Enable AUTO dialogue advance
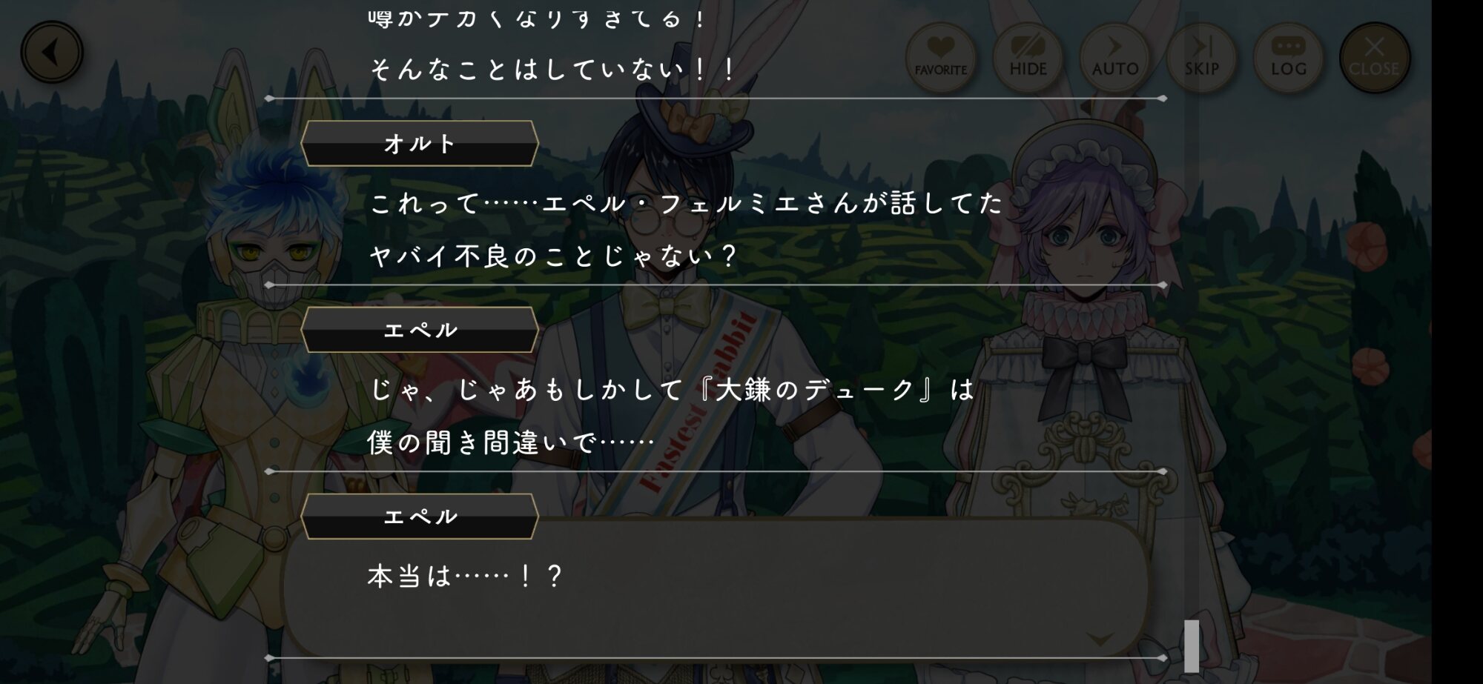 (x=1114, y=57)
